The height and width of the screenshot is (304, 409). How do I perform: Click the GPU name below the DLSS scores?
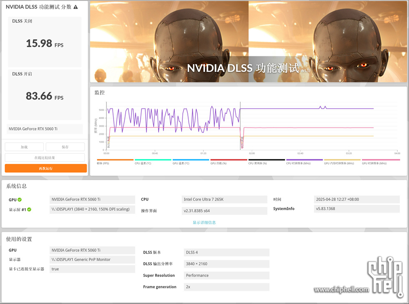pos(45,129)
